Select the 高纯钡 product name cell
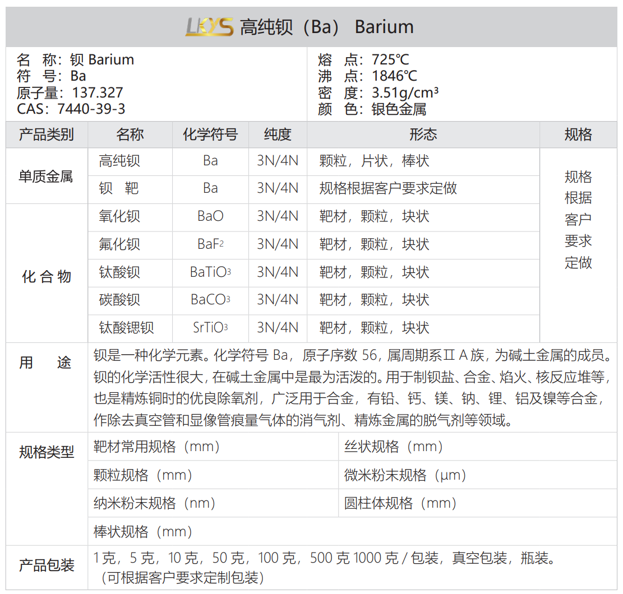 119,161
